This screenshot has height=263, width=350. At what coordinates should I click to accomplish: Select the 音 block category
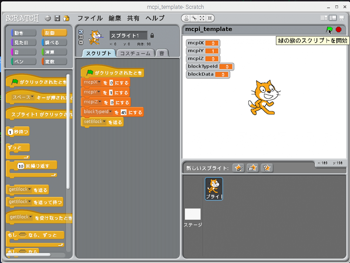point(24,52)
